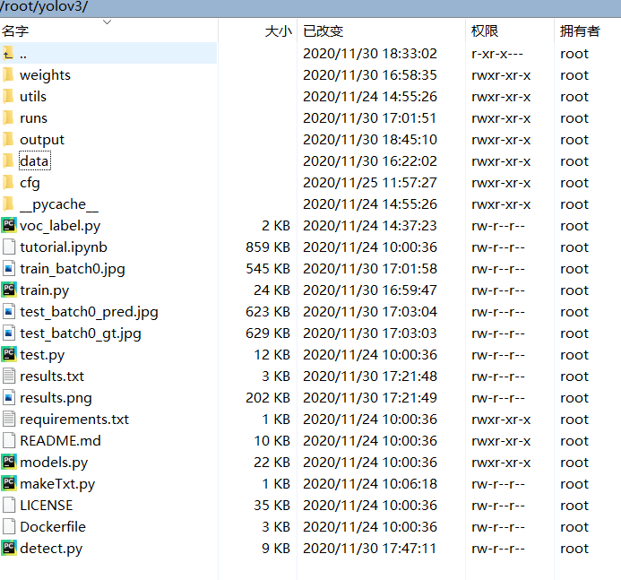Select makeTxt.py file name

point(57,484)
